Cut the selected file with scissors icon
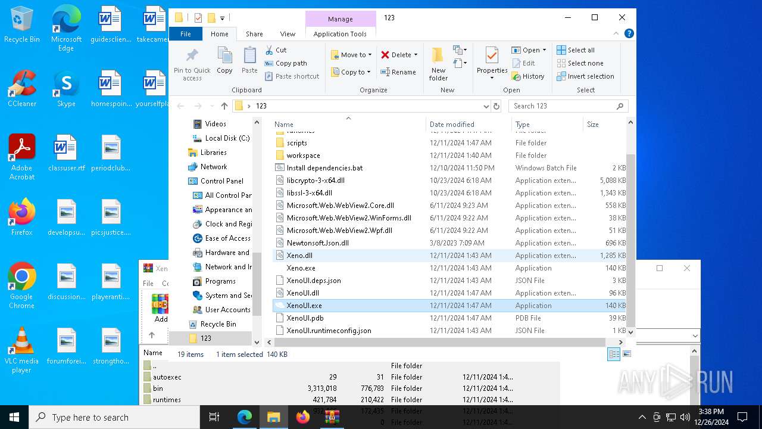 point(276,50)
